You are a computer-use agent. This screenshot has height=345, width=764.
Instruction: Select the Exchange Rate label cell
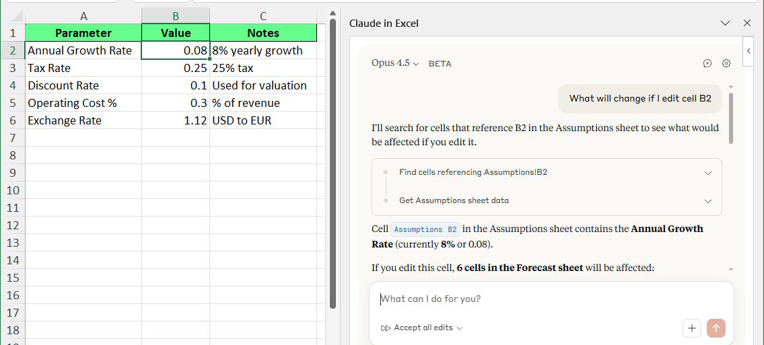coord(83,120)
